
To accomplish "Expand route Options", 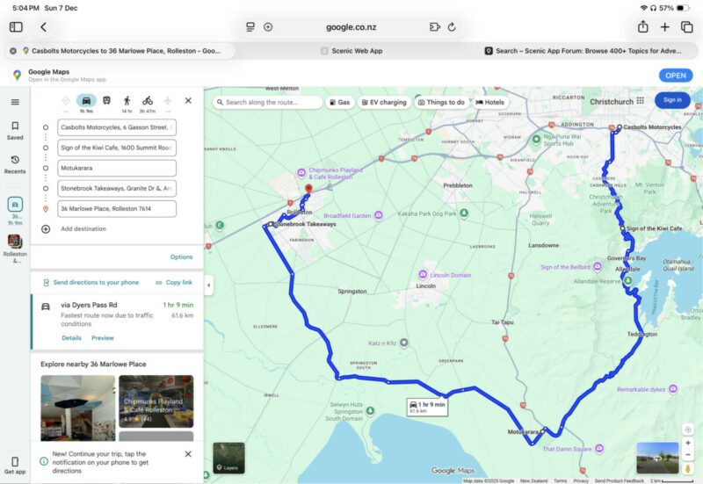I will pos(181,257).
